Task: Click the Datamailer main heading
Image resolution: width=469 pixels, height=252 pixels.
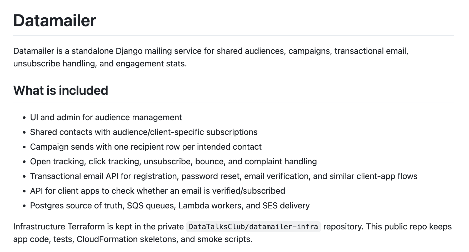Action: tap(54, 20)
